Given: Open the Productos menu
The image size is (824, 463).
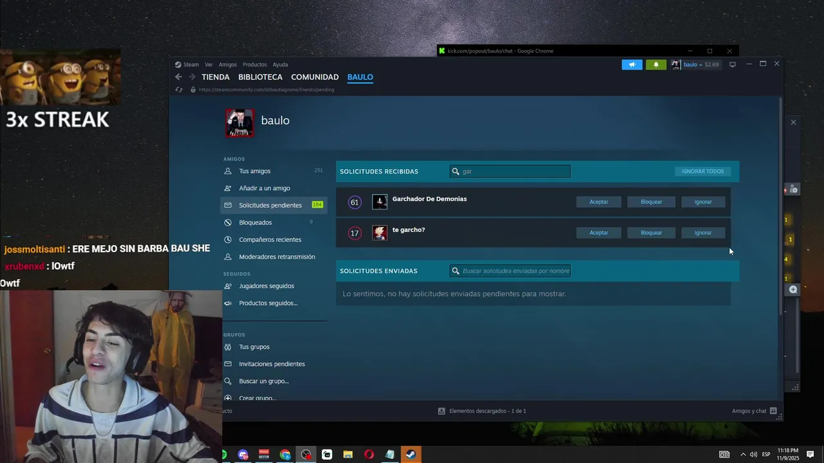Looking at the screenshot, I should point(254,64).
